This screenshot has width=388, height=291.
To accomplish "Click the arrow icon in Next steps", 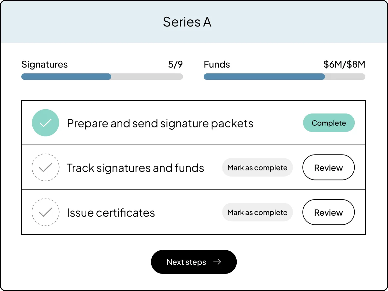I will pos(217,262).
